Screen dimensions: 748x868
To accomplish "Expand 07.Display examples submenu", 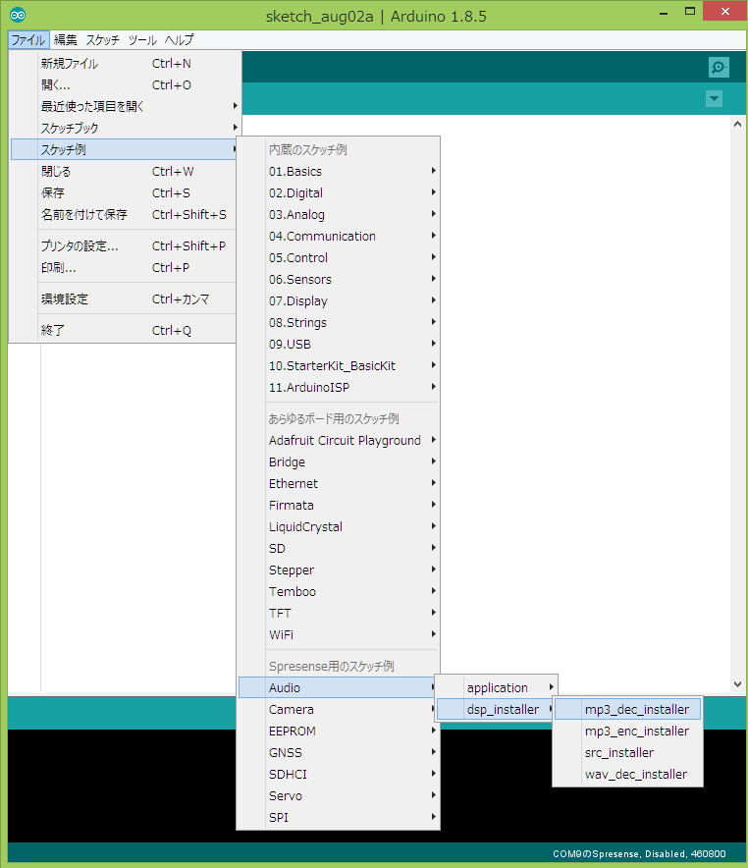I will [339, 301].
